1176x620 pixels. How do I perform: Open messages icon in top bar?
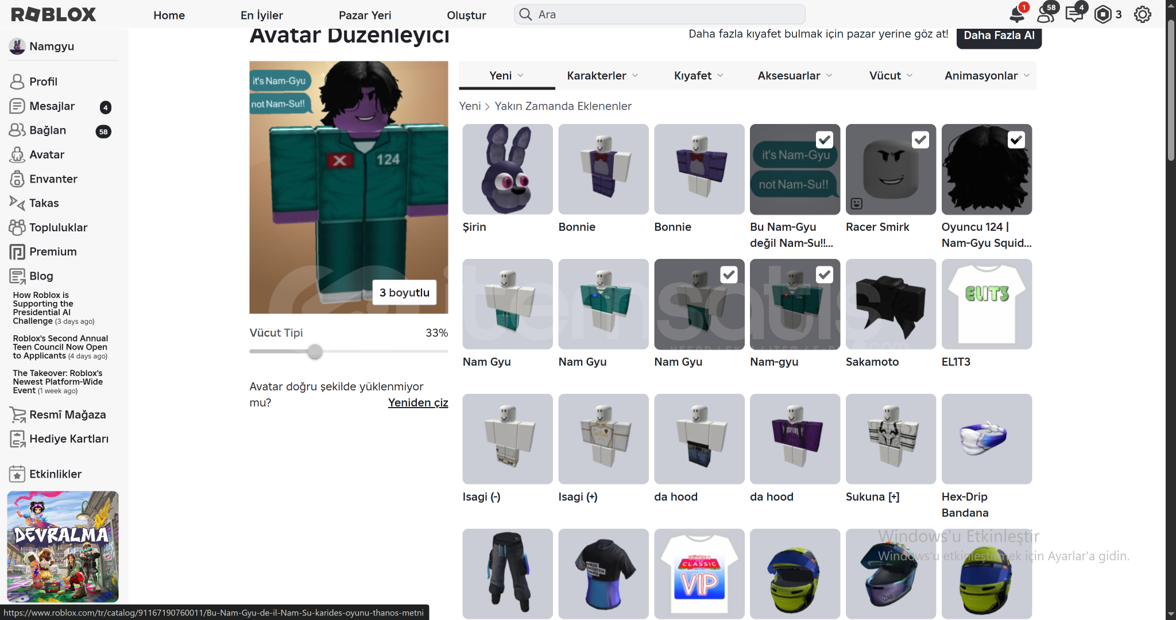click(1074, 14)
